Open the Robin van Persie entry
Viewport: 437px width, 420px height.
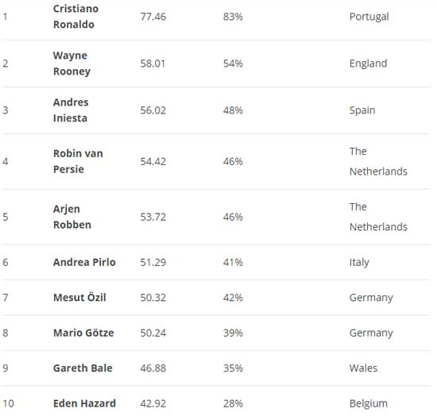tap(78, 161)
